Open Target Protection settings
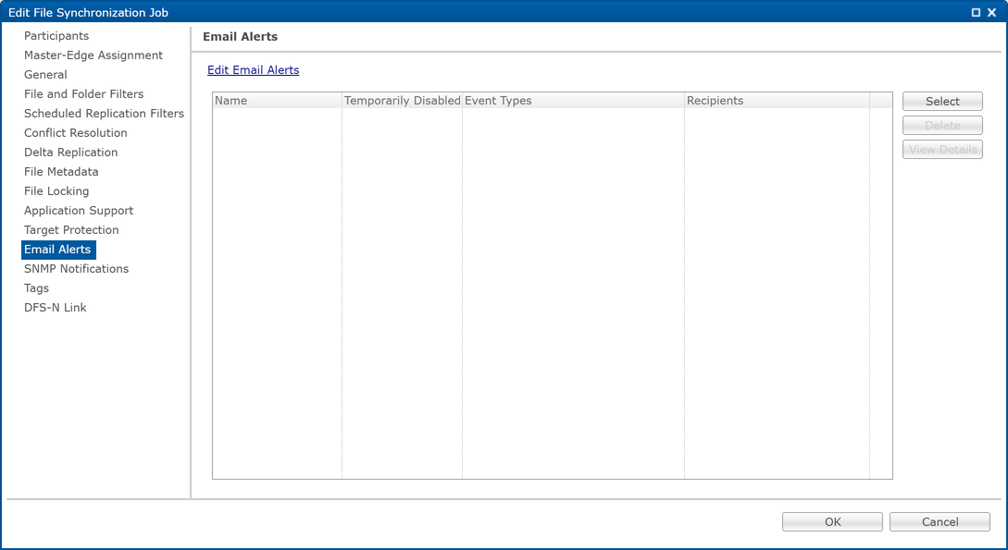This screenshot has width=1008, height=550. [x=71, y=230]
